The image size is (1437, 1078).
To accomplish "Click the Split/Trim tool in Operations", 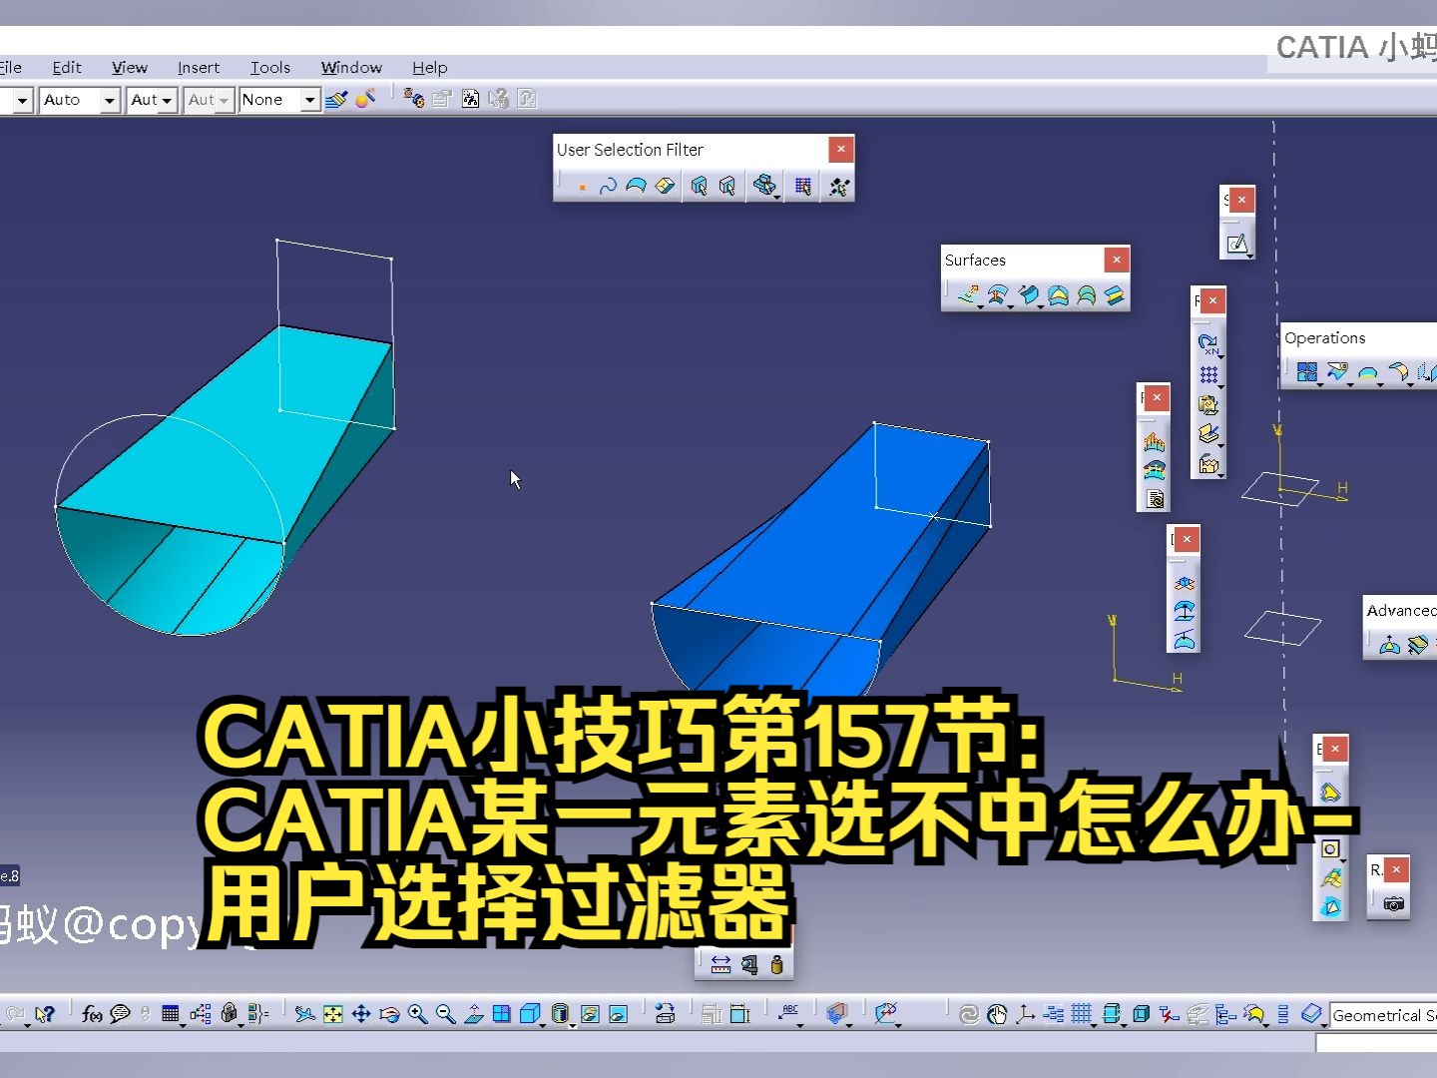I will [1337, 372].
